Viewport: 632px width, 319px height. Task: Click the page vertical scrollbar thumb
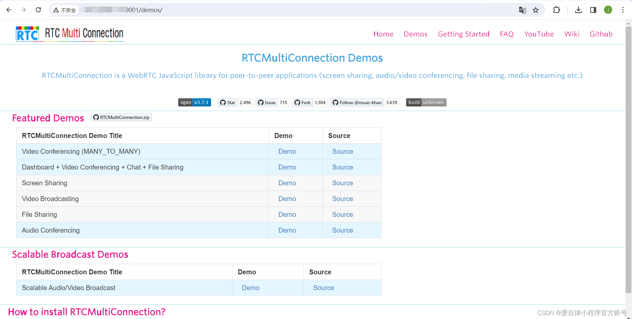(x=628, y=159)
